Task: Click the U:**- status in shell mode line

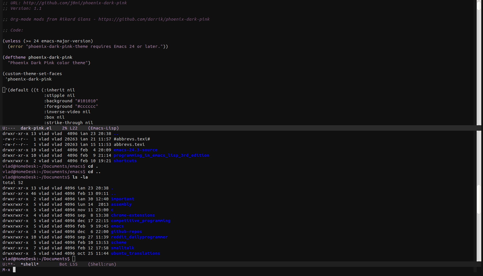Action: 9,264
